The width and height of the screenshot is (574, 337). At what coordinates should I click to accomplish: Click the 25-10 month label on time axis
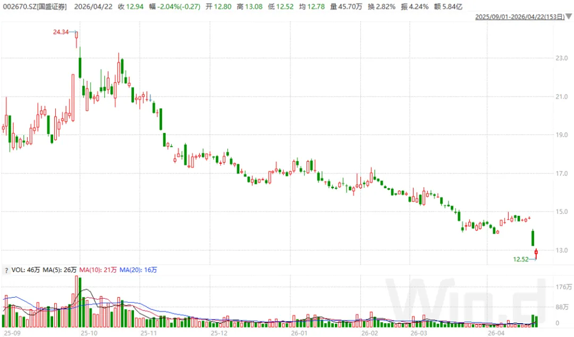pos(89,333)
